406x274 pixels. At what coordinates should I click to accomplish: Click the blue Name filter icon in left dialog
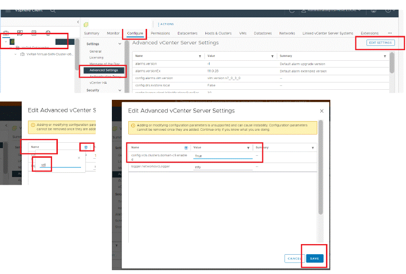[x=86, y=147]
